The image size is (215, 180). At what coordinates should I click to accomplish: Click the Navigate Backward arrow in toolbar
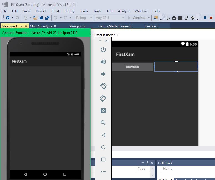click(x=8, y=18)
